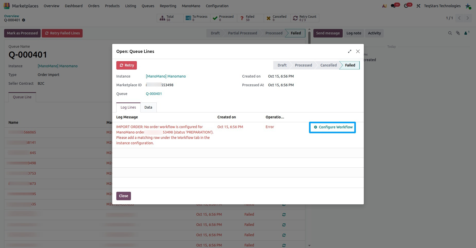The image size is (476, 248).
Task: Open the Reporting menu
Action: click(x=168, y=6)
